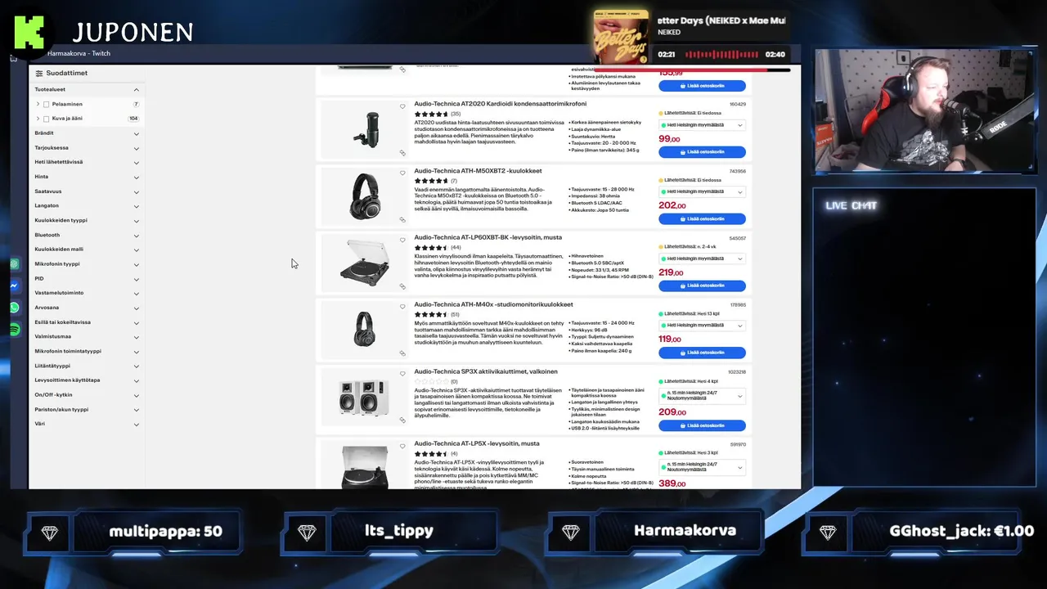Open Audio-Technica AT-LP60XBT-BK title link

click(x=488, y=237)
